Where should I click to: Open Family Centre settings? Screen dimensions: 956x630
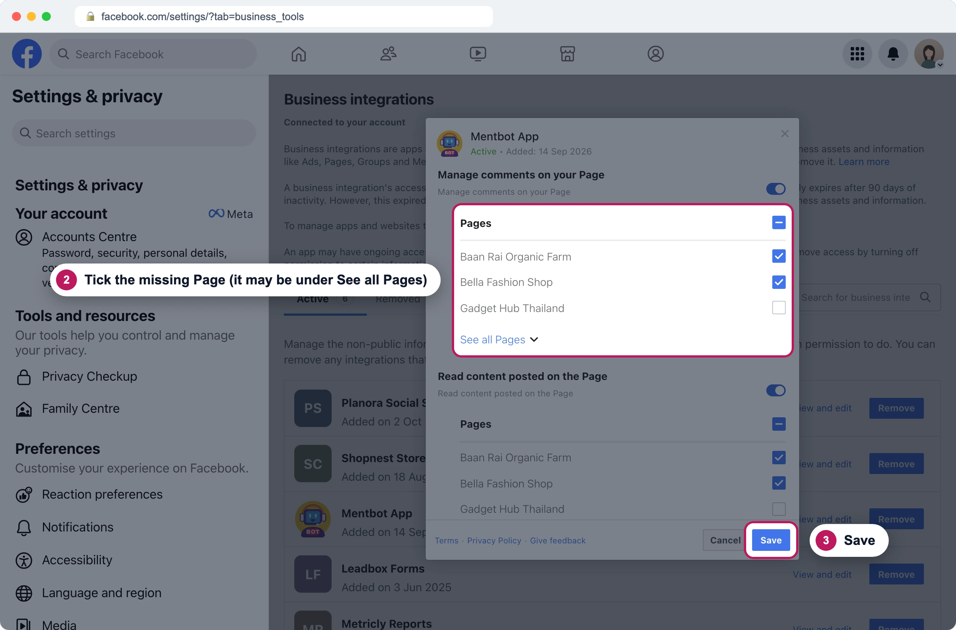pos(81,409)
